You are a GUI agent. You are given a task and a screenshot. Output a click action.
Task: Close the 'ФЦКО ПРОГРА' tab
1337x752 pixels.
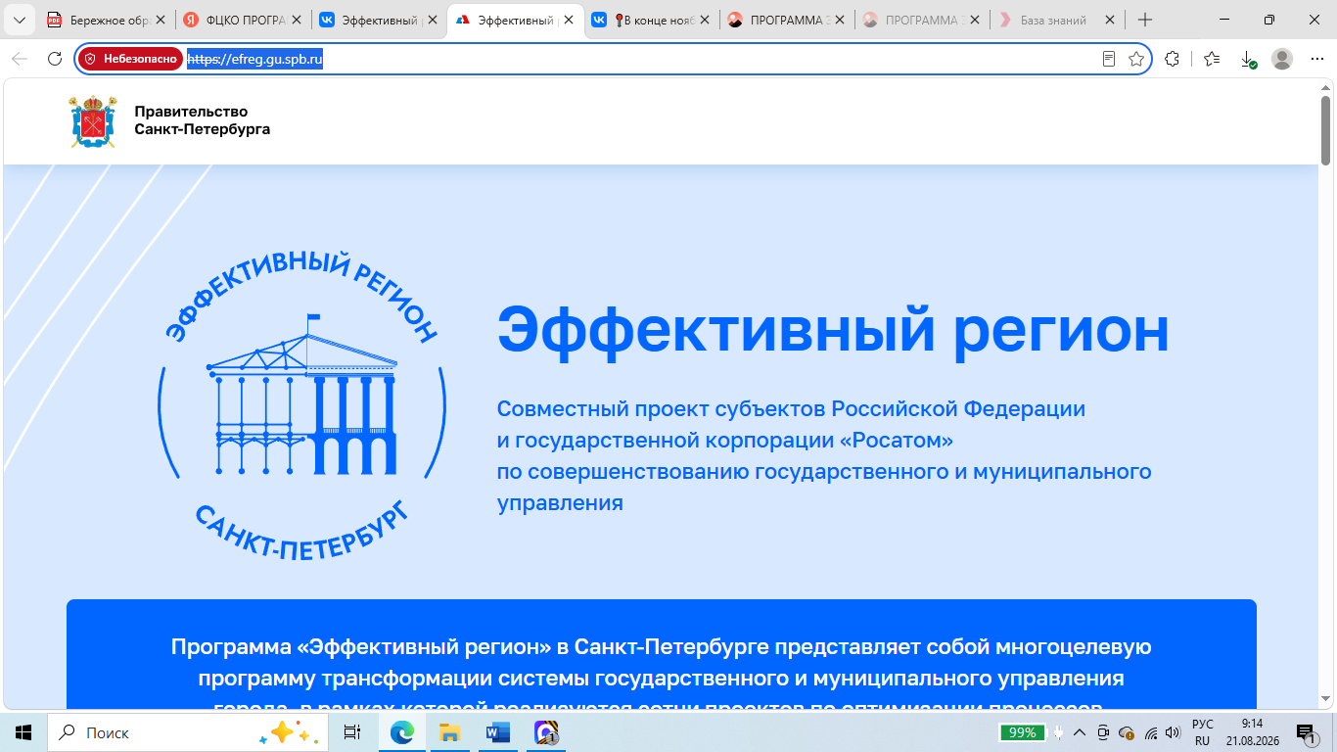tap(298, 20)
